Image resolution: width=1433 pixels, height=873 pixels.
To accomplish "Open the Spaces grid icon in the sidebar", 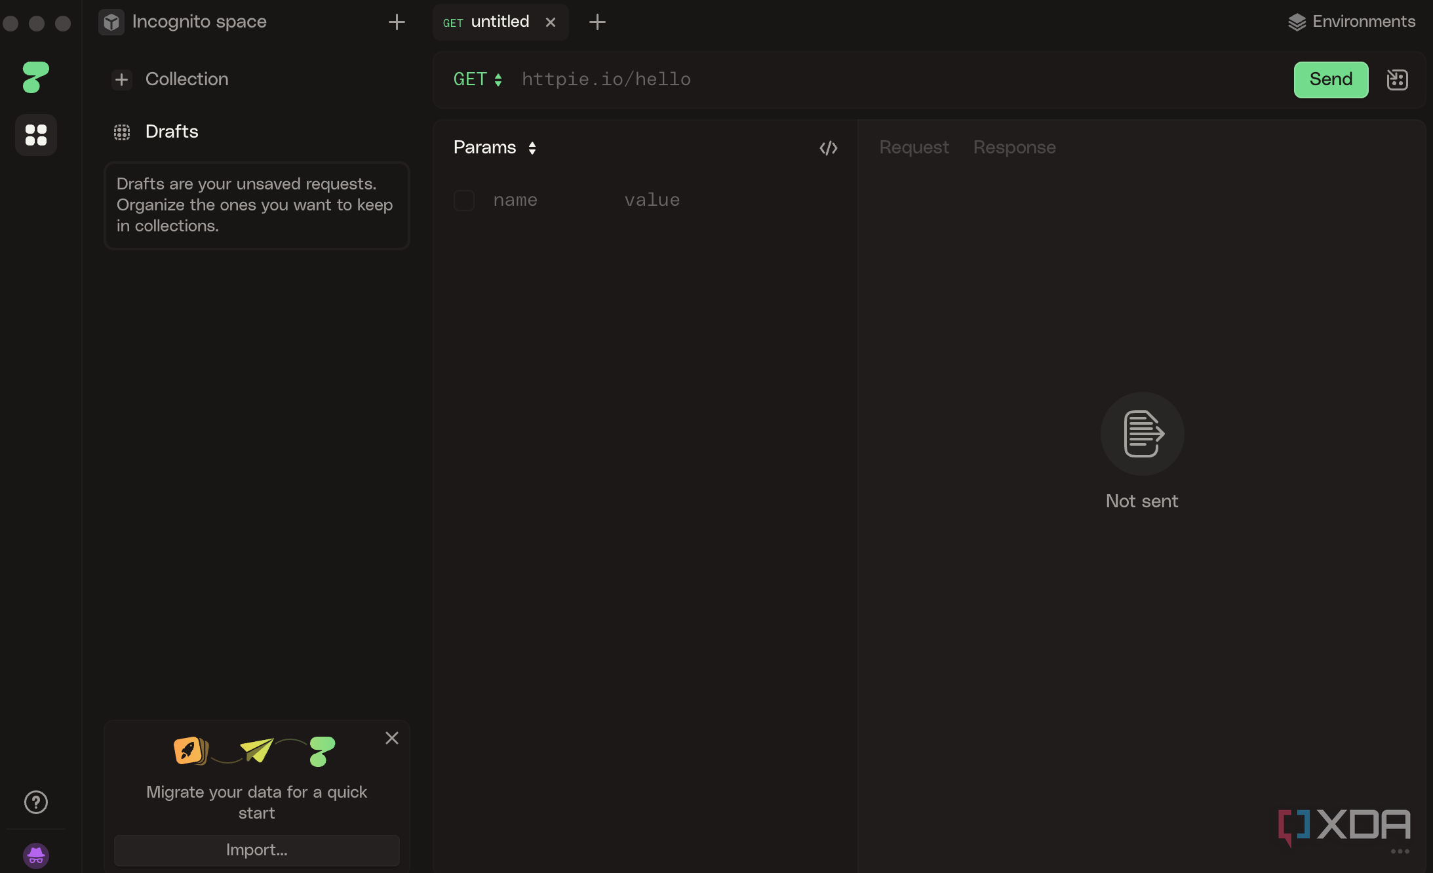I will click(36, 135).
